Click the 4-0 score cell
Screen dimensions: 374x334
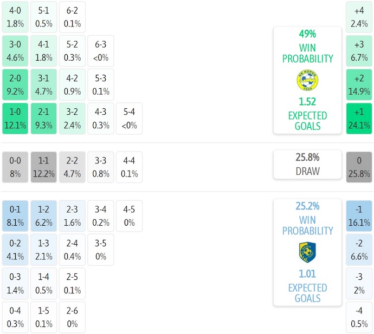coord(15,17)
